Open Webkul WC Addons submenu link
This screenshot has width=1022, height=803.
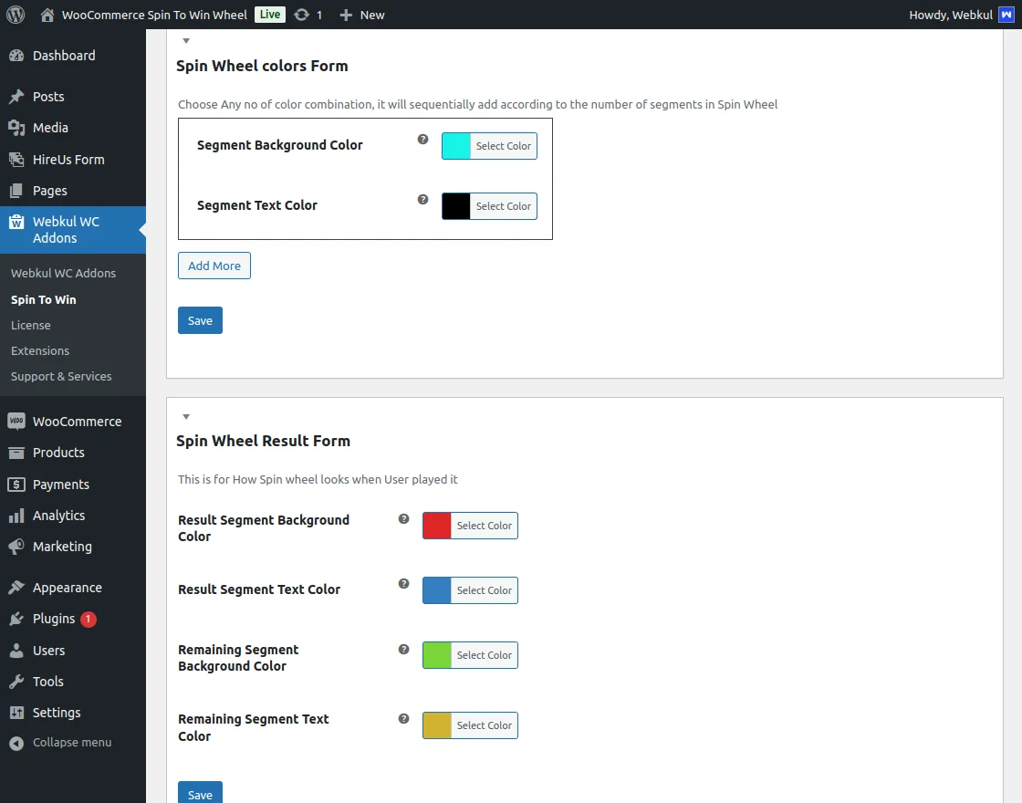pyautogui.click(x=63, y=273)
